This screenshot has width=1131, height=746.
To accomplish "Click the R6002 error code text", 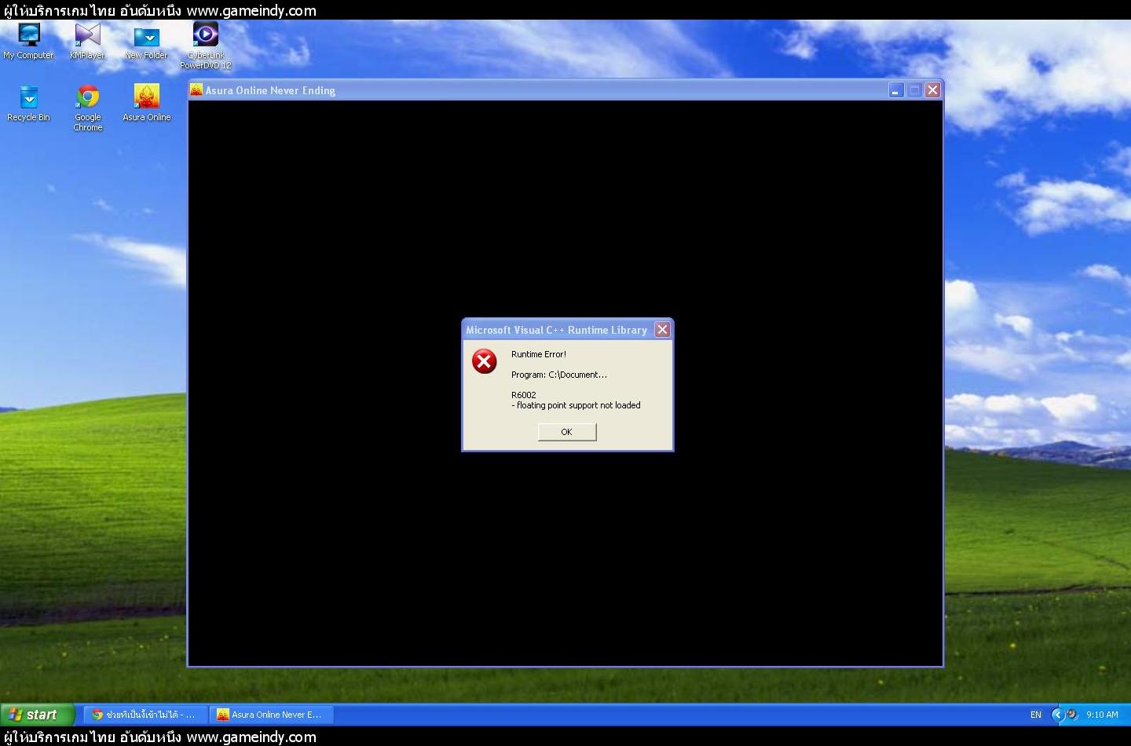I will (524, 395).
